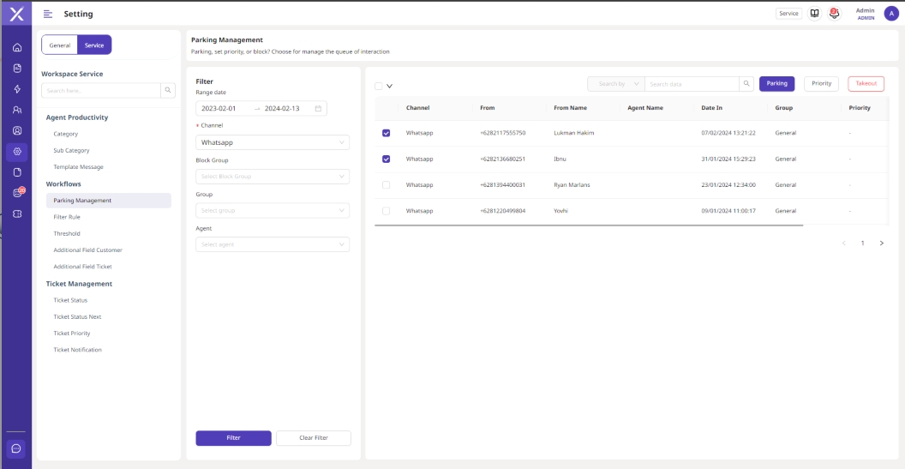Expand the Select Block Group dropdown
This screenshot has height=469, width=905.
coord(273,177)
